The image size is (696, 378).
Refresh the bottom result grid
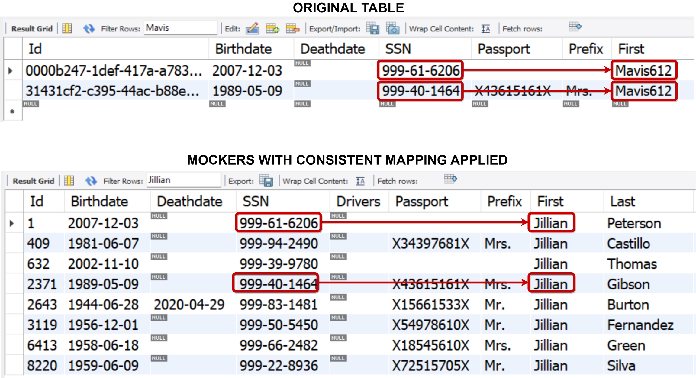click(x=91, y=181)
